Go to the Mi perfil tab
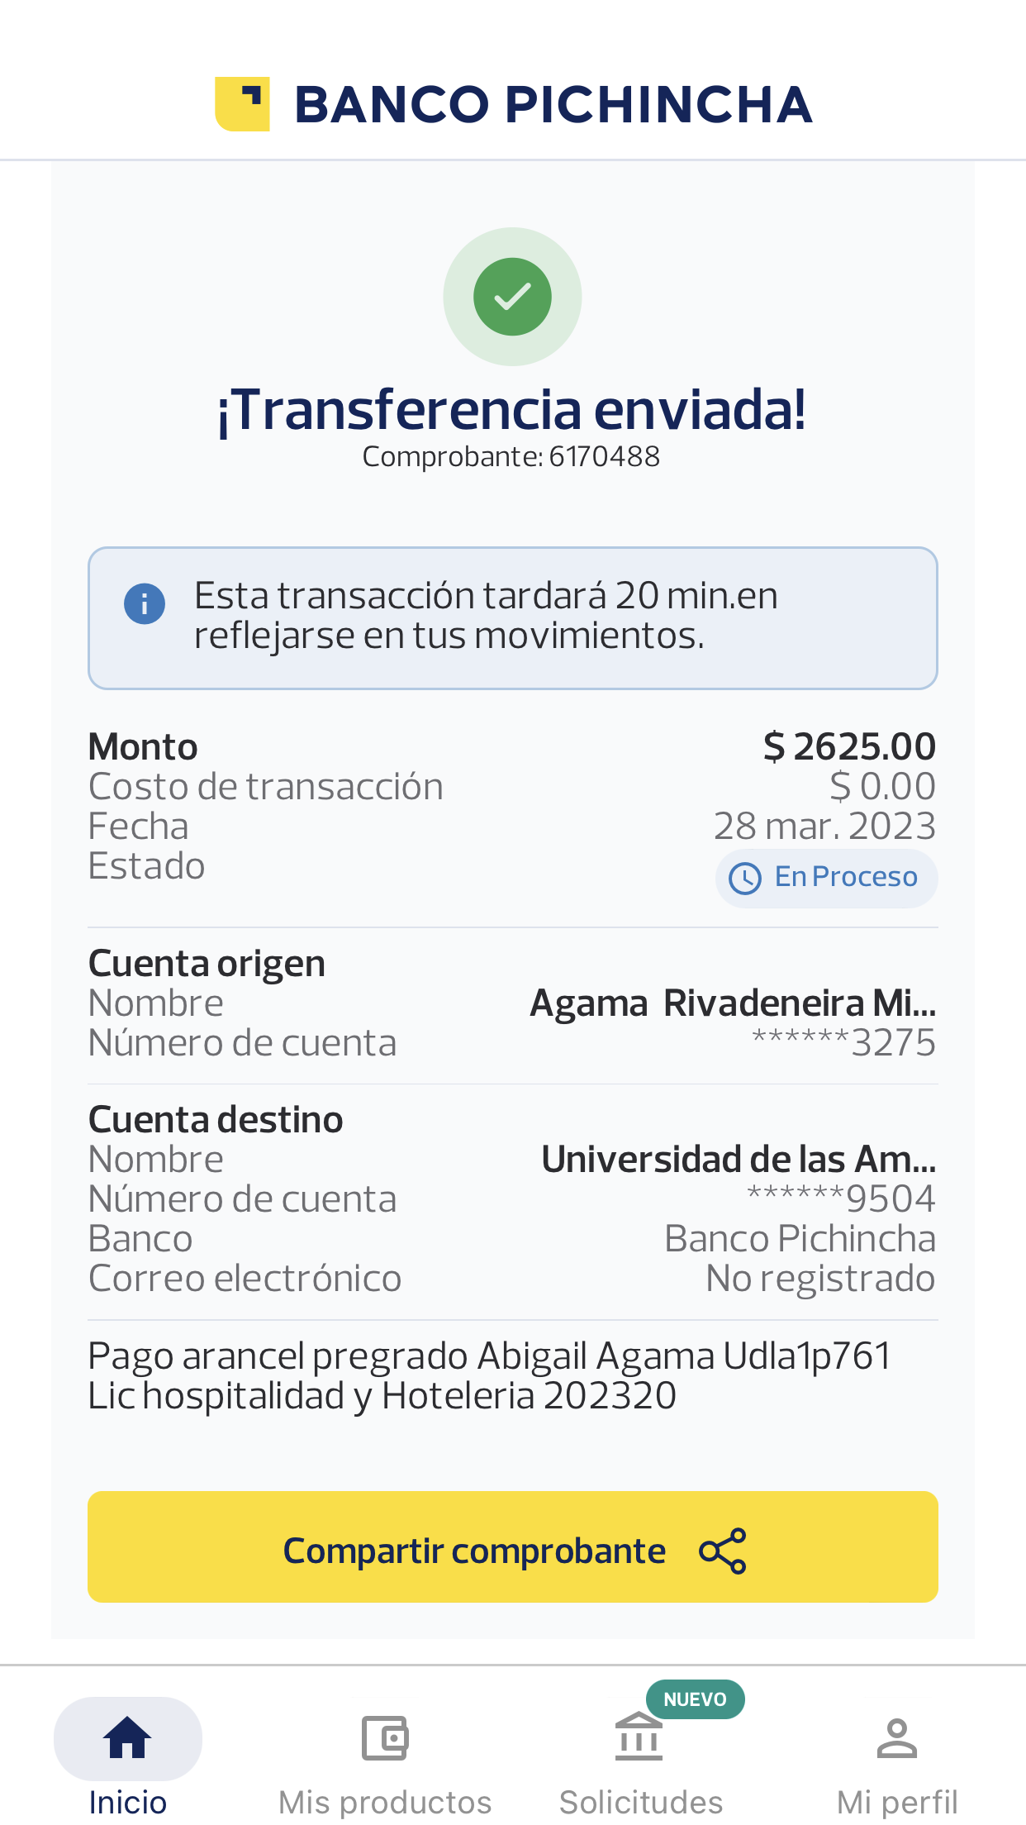Screen dimensions: 1026x1825 coord(897,1802)
